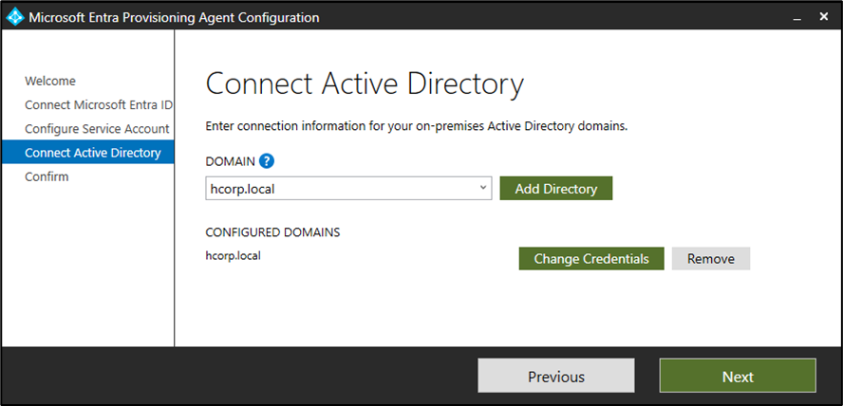843x406 pixels.
Task: Click Change Credentials for hcorp.local
Action: pos(590,258)
